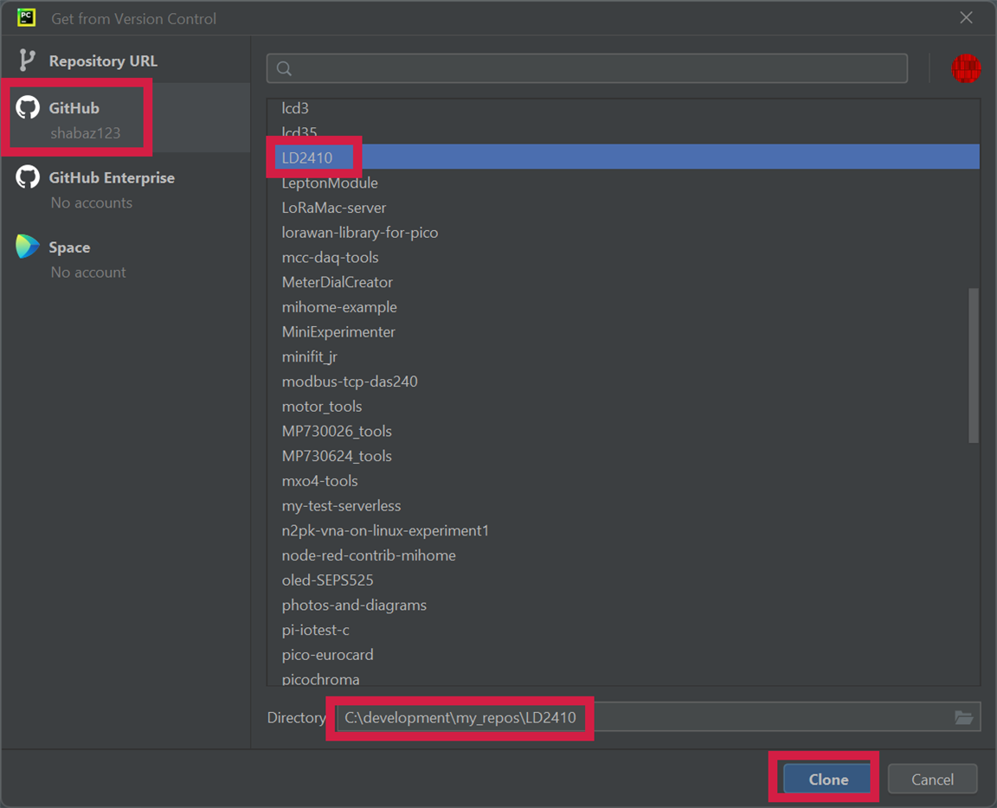This screenshot has width=997, height=808.
Task: Select the motor_tools repository
Action: click(624, 406)
